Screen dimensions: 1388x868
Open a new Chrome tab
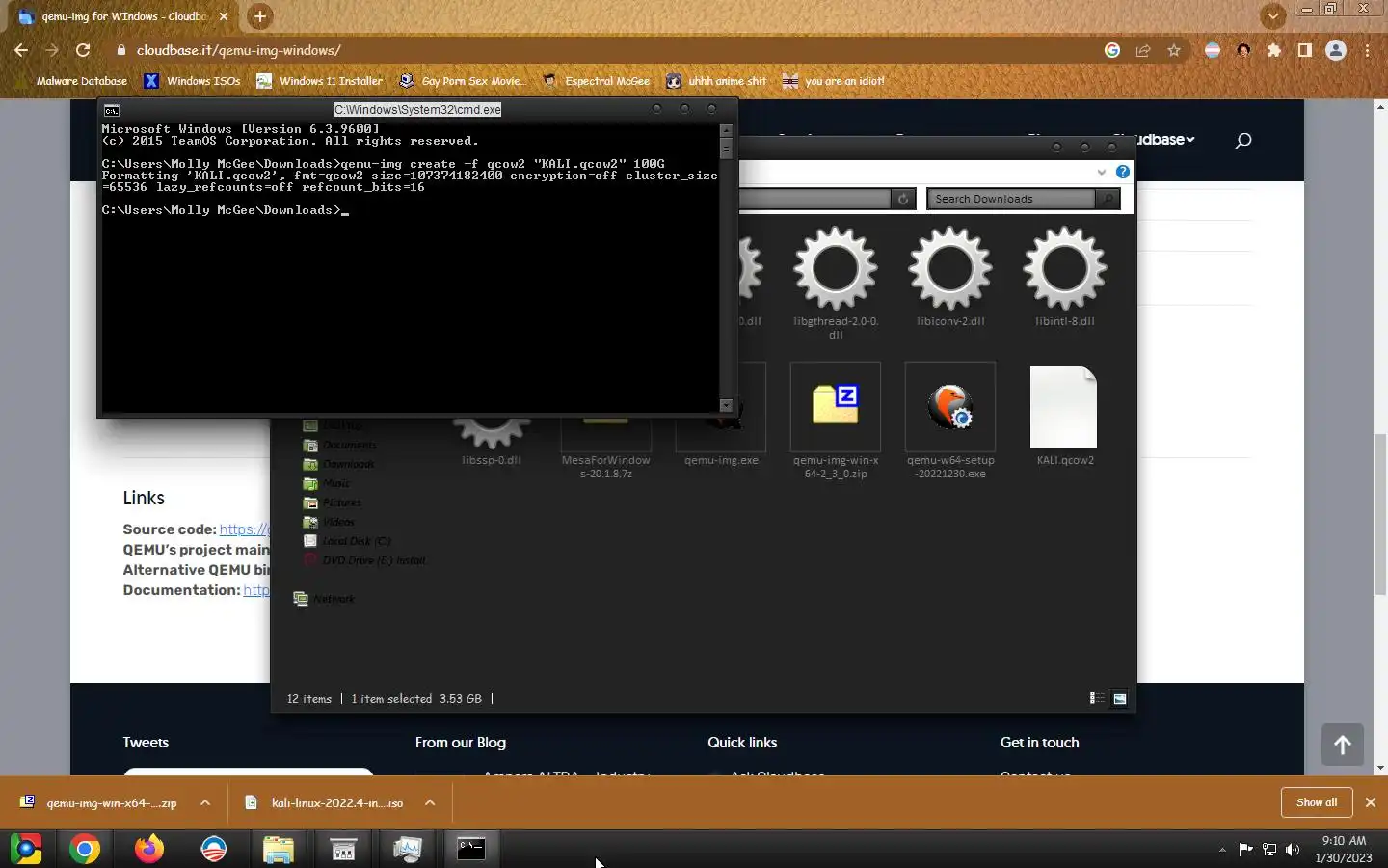(x=259, y=16)
